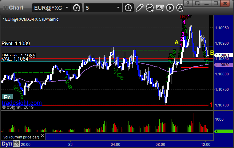Click the Dyn scaling button
Screen dimensions: 234x148
click(x=7, y=144)
